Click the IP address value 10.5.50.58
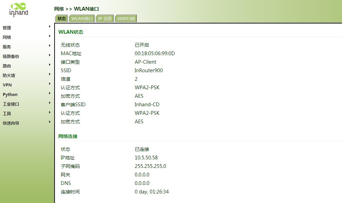Viewport: 342px width, 203px height. [146, 158]
